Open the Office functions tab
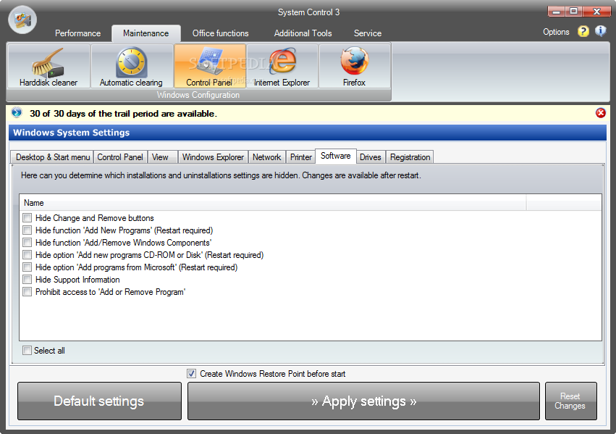The width and height of the screenshot is (616, 434). [x=220, y=33]
